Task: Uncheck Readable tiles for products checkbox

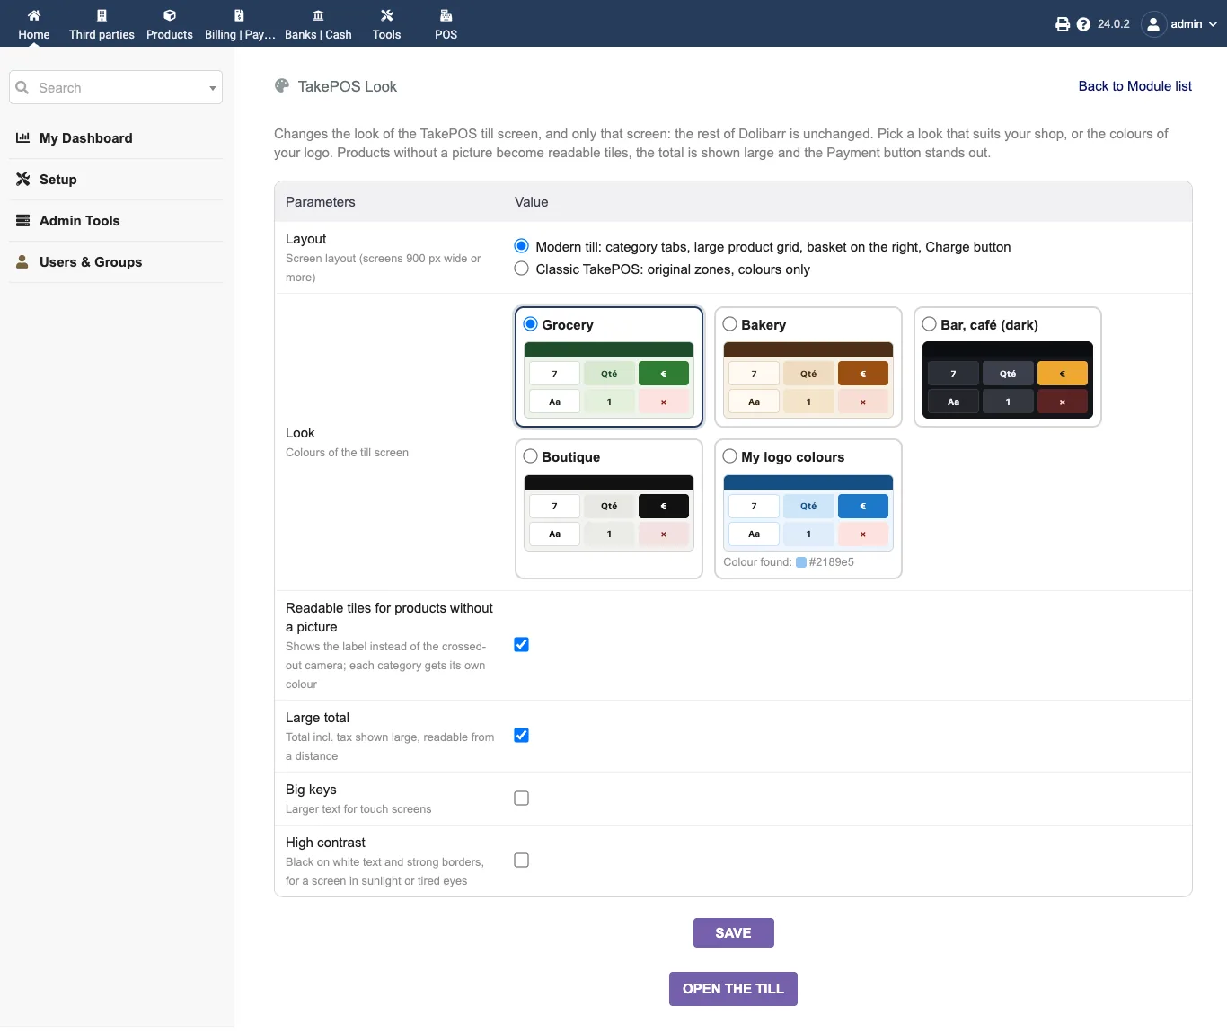Action: 521,644
